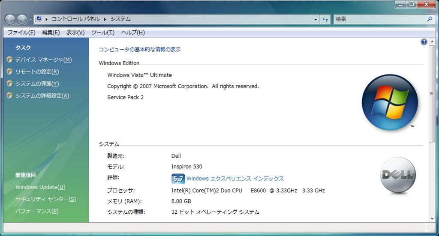Click the scrollbar down arrow
This screenshot has width=439, height=236.
click(x=432, y=219)
